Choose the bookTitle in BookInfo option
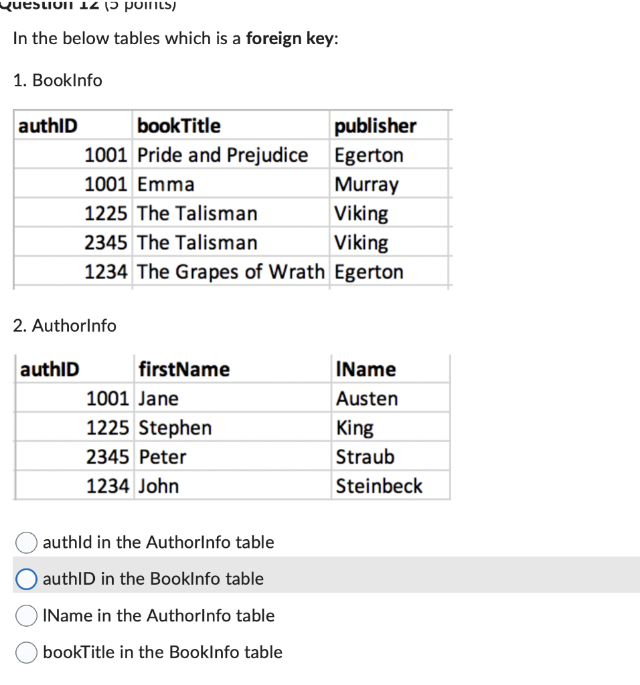The width and height of the screenshot is (640, 685). pyautogui.click(x=25, y=652)
